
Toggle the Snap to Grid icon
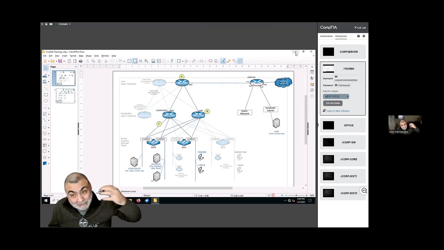[135, 61]
